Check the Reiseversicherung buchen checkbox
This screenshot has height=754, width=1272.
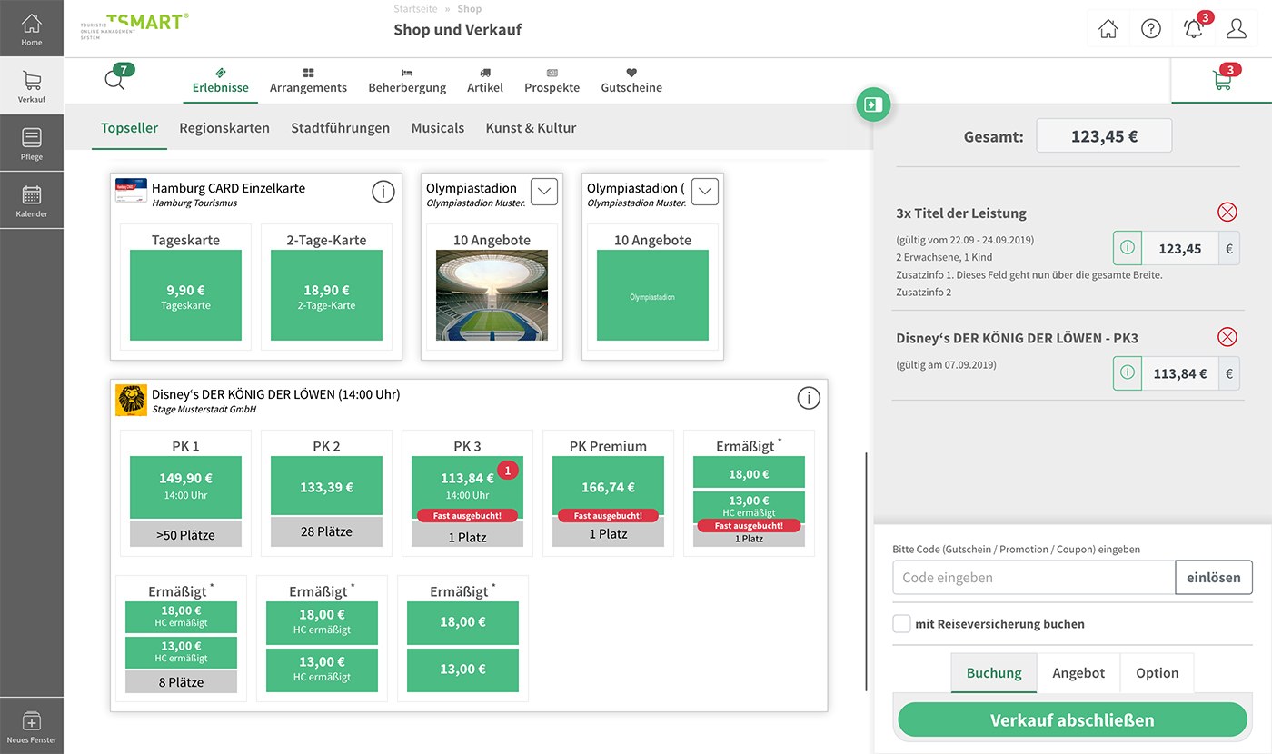tap(901, 624)
